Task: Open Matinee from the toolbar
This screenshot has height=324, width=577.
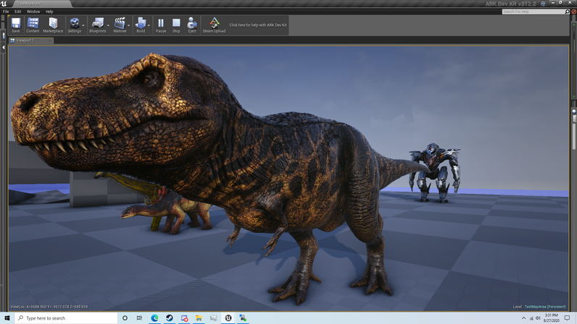Action: coord(120,25)
